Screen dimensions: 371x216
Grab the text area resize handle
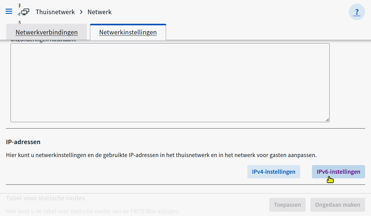pos(327,120)
